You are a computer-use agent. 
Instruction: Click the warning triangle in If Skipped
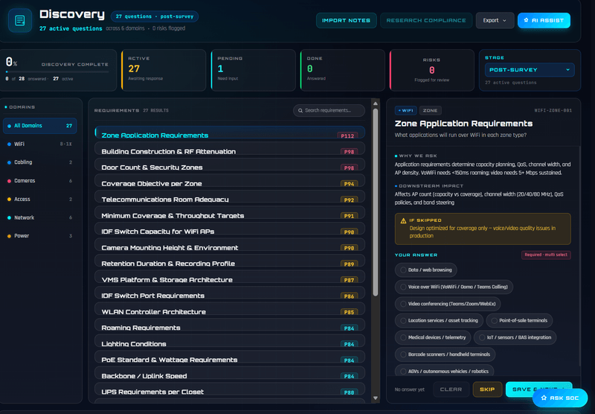click(403, 220)
